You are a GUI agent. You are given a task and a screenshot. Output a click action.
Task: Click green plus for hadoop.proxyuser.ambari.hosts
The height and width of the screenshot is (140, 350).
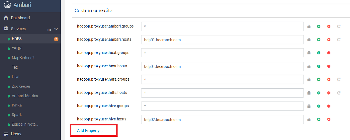click(x=319, y=40)
